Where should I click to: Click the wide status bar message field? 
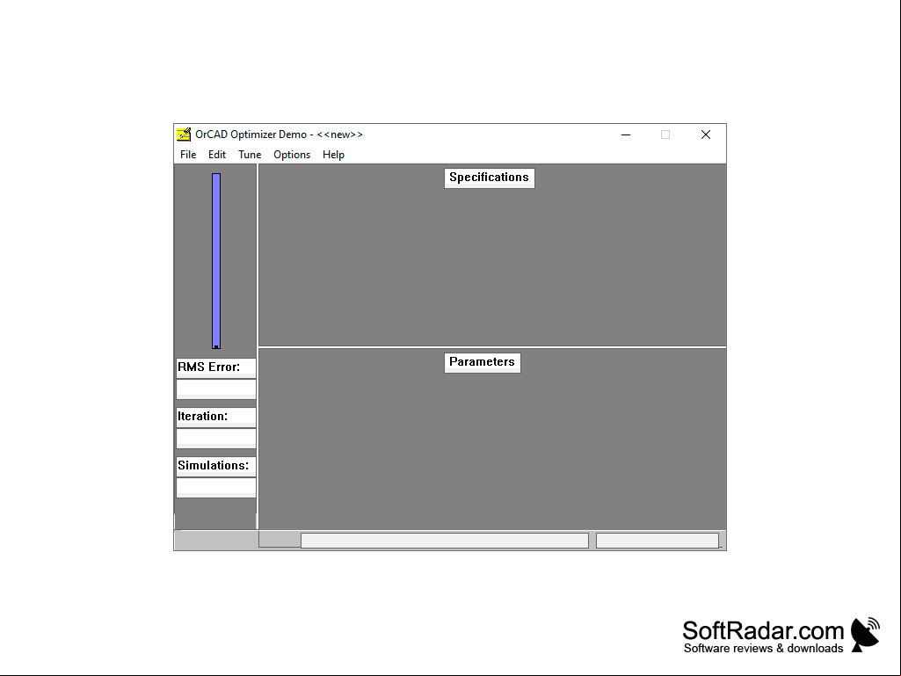(445, 541)
